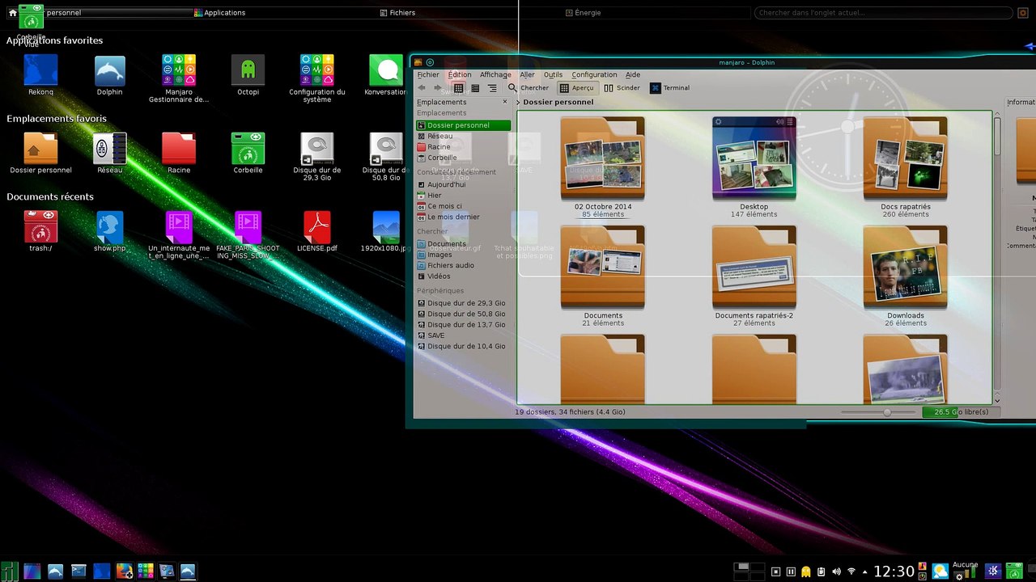The height and width of the screenshot is (582, 1036).
Task: Search for Vidéos in sidebar
Action: click(464, 276)
